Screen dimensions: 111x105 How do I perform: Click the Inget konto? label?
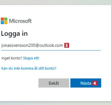[12, 58]
